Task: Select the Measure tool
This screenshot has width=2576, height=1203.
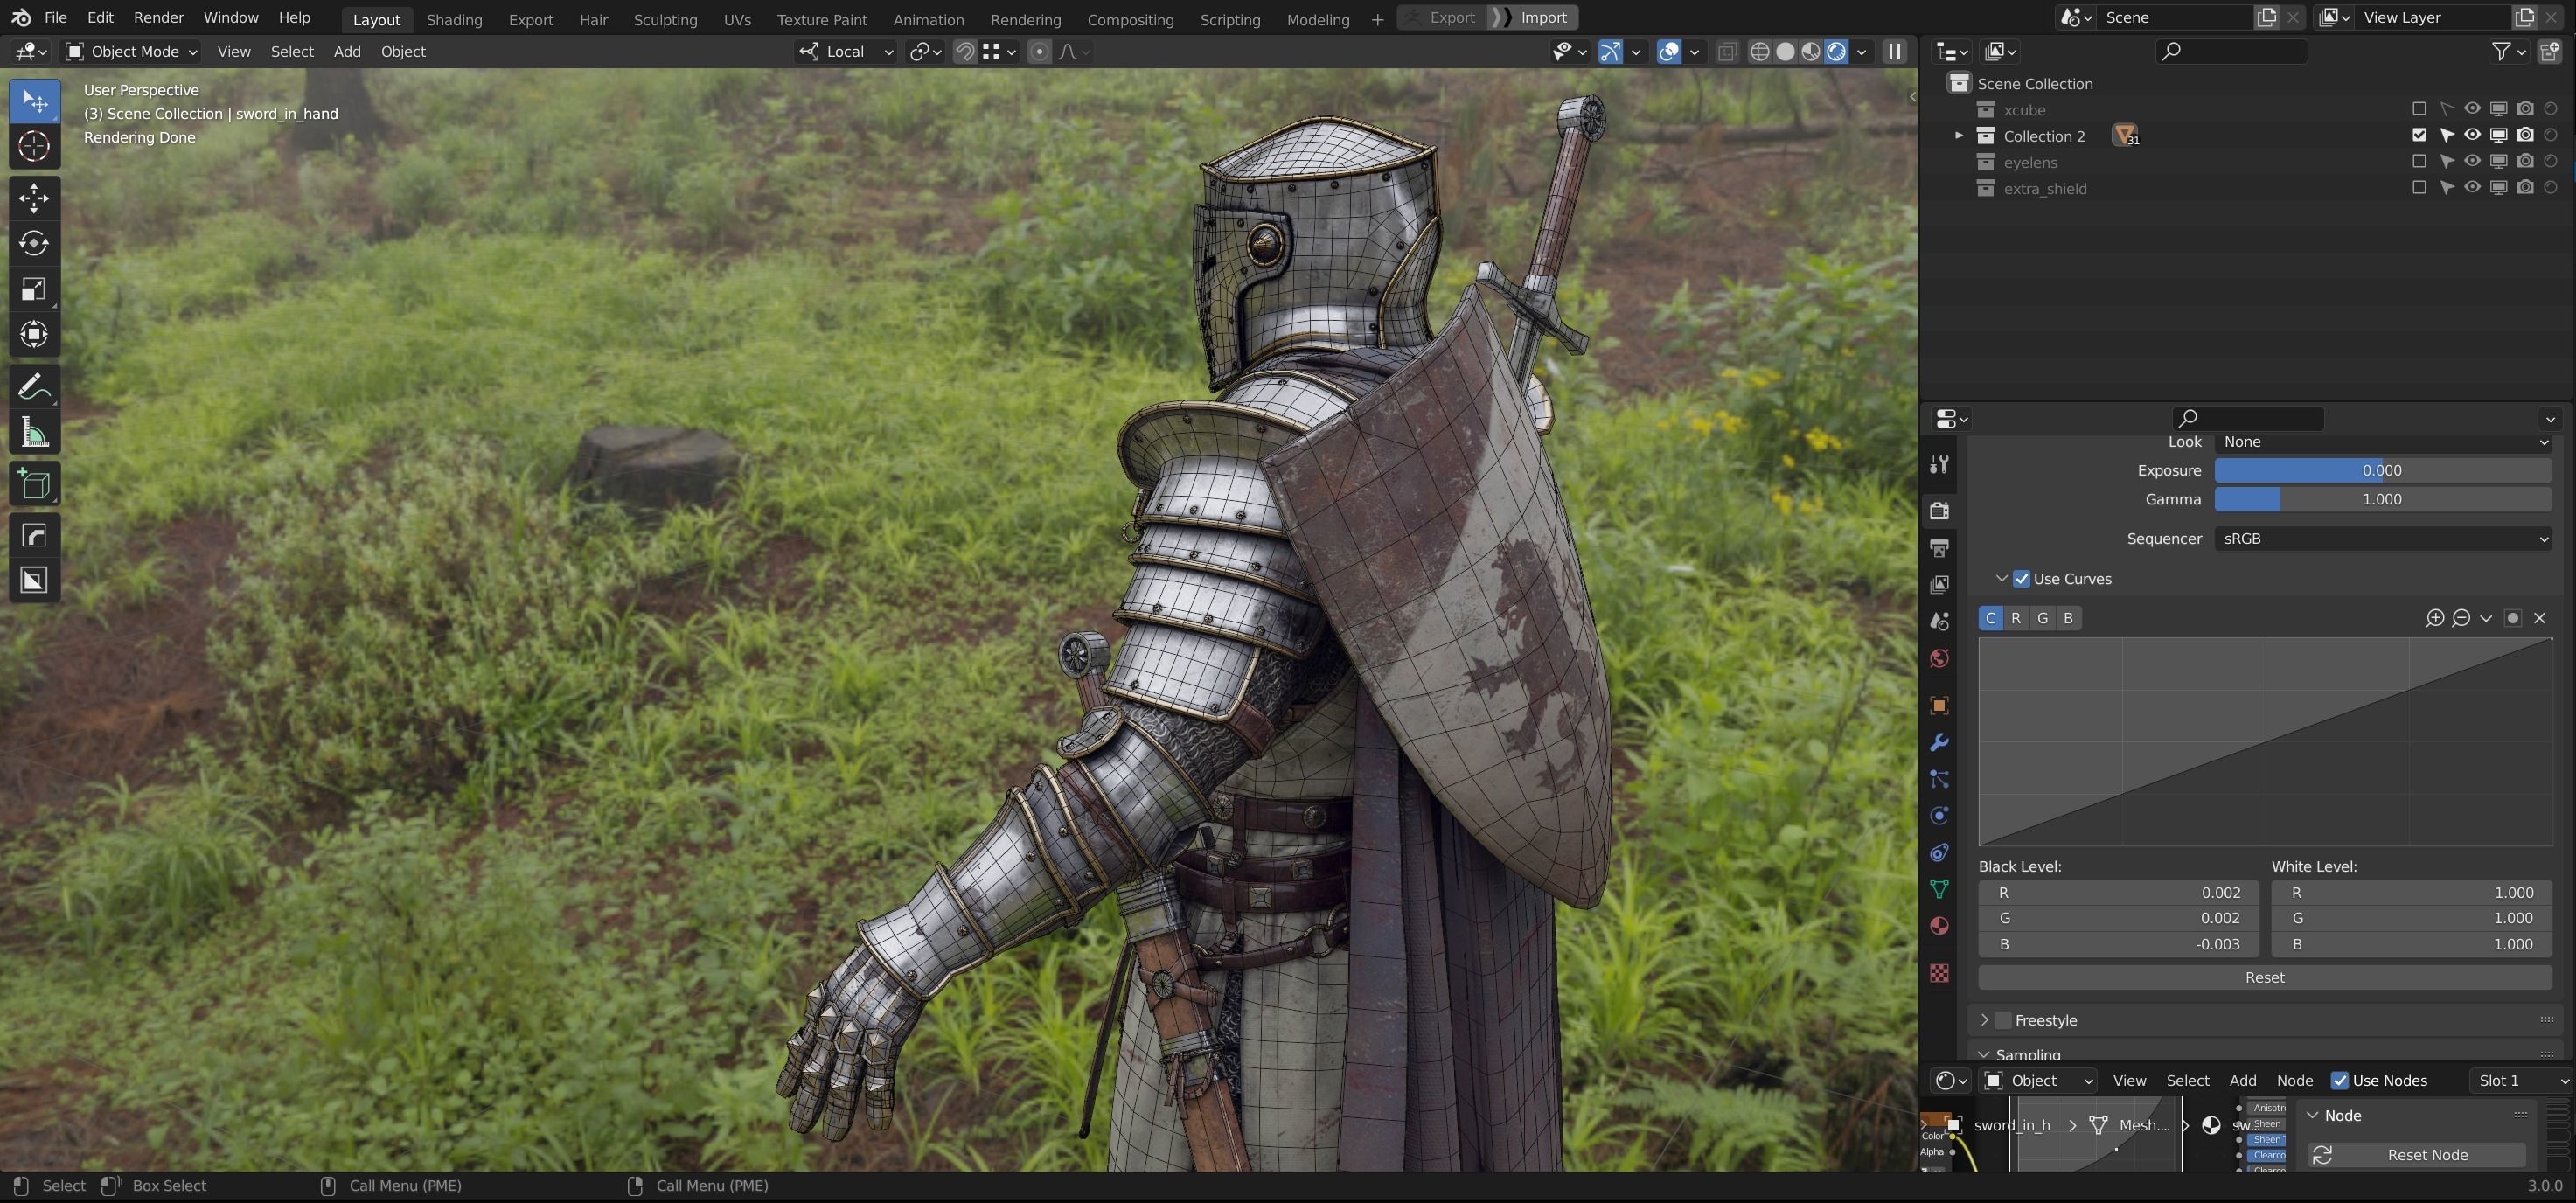Action: click(x=34, y=433)
